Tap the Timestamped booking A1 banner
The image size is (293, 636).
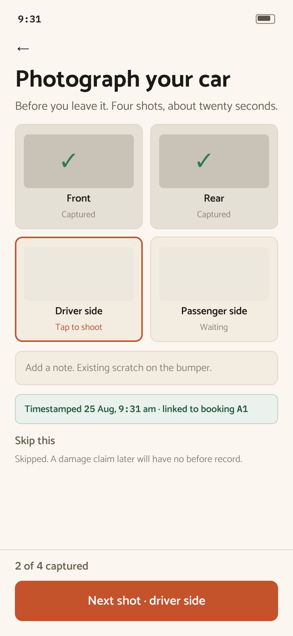point(146,409)
